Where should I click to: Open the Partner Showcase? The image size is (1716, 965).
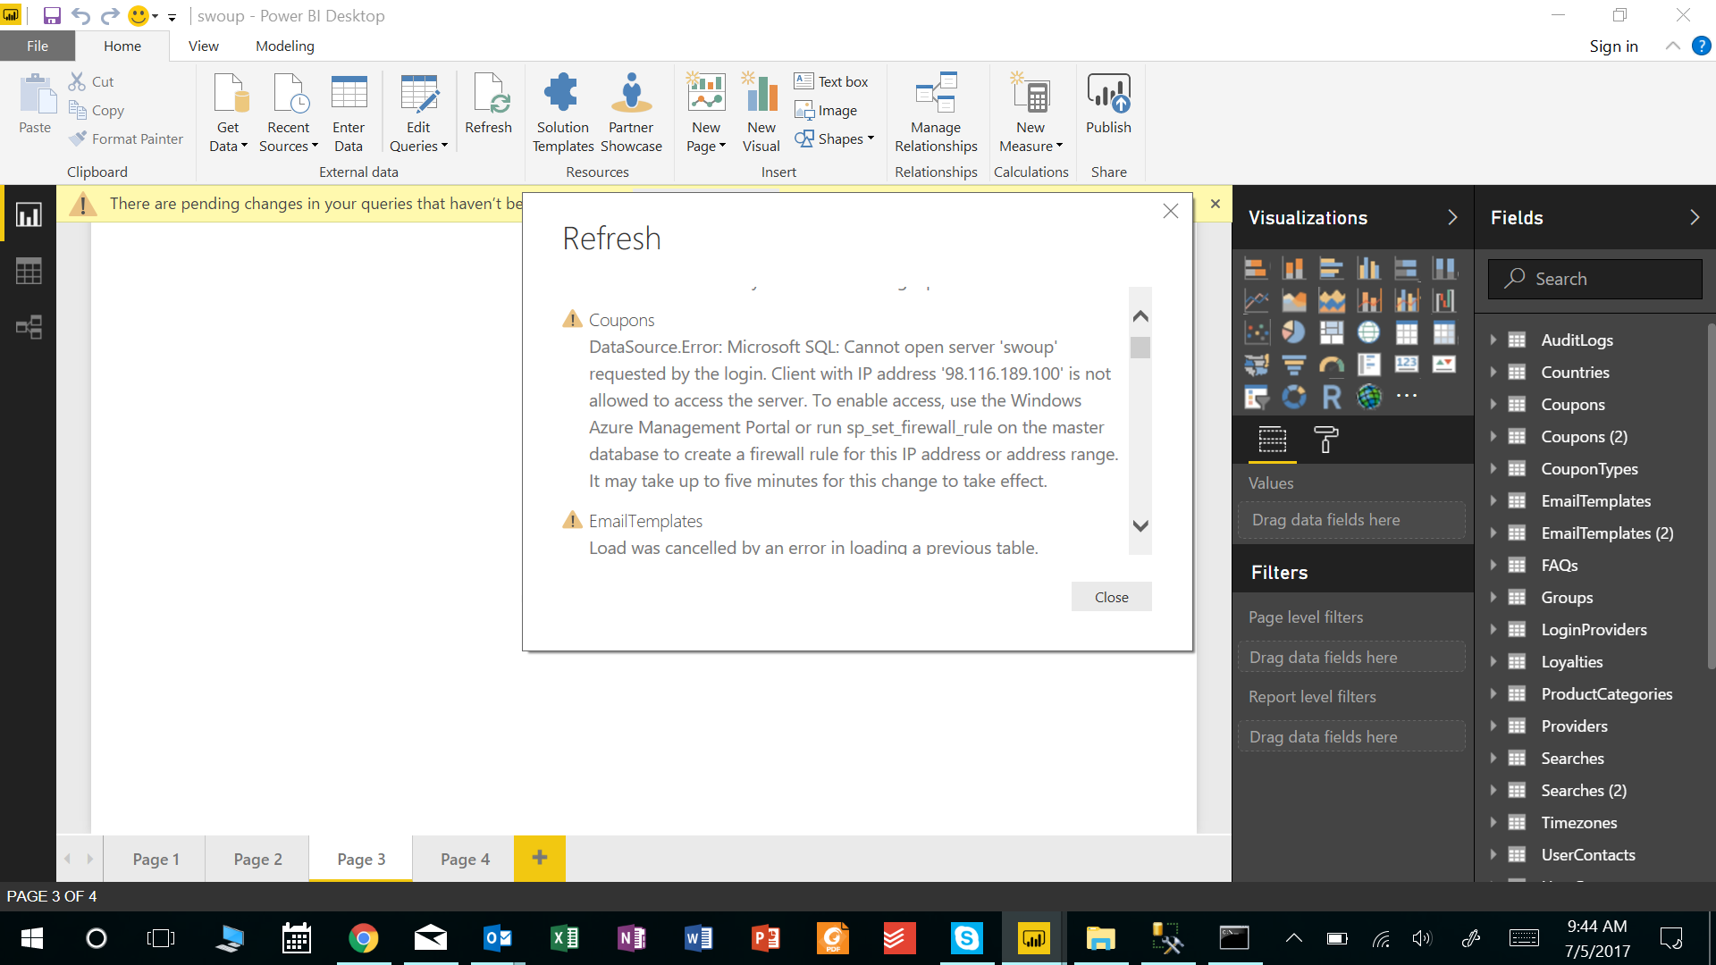(631, 113)
